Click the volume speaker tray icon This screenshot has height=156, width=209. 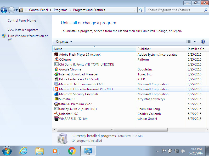pyautogui.click(x=183, y=151)
